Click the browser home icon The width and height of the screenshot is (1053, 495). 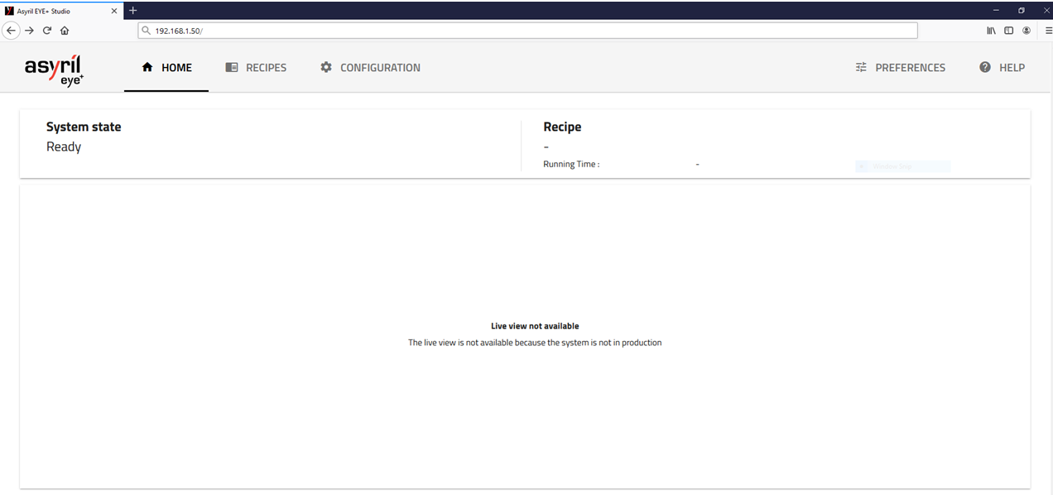65,31
